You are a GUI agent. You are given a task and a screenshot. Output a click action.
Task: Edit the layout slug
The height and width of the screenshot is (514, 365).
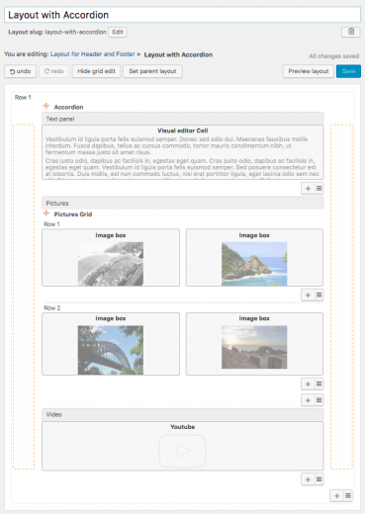click(x=118, y=32)
